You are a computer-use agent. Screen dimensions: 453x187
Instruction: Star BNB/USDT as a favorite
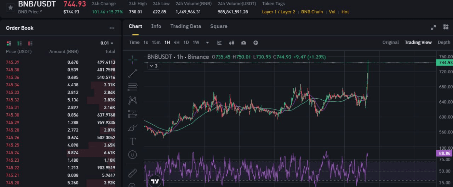[x=11, y=7]
